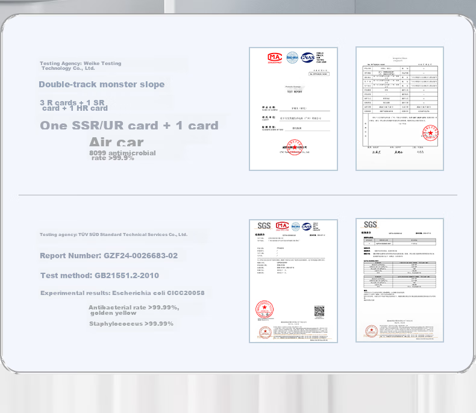The image size is (476, 413).
Task: Select 'Experimental results: Escherichia coli CICC20058'
Action: (122, 293)
